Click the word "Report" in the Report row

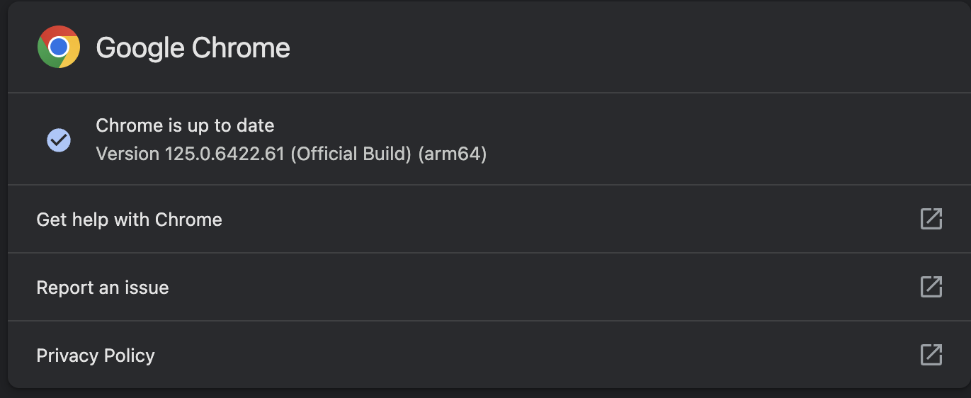pyautogui.click(x=61, y=288)
